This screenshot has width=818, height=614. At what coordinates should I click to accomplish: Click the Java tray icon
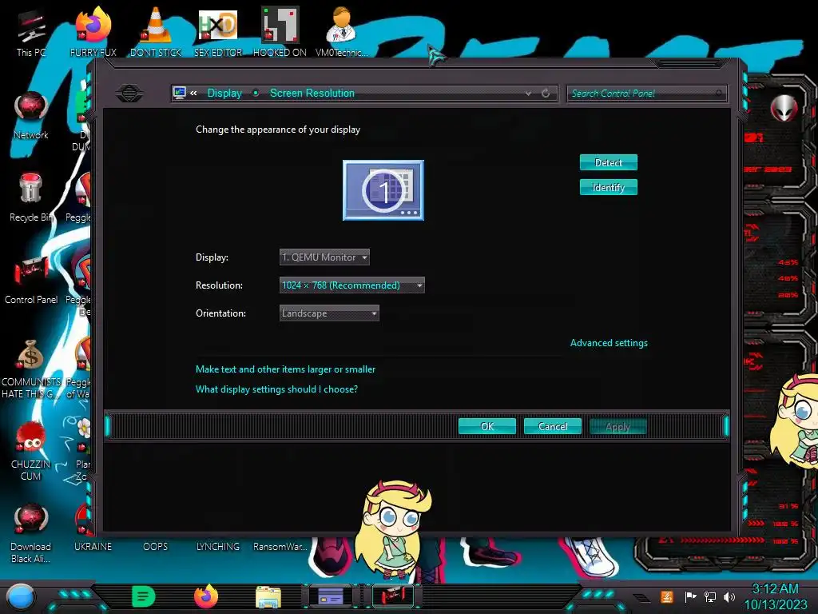pyautogui.click(x=667, y=596)
